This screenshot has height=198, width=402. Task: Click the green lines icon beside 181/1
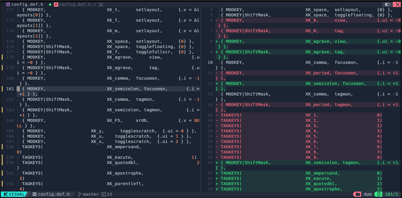click(x=379, y=194)
